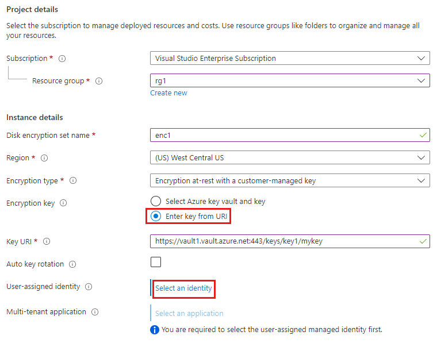
Task: Click into the Key URI text field
Action: point(285,241)
